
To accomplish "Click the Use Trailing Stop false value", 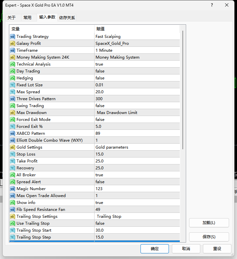I will [137, 223].
